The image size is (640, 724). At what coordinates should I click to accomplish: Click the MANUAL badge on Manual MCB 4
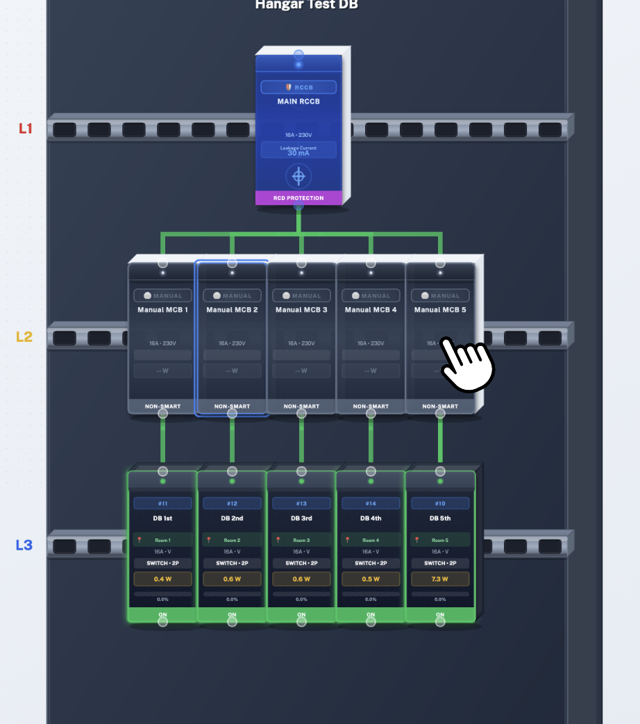point(371,295)
